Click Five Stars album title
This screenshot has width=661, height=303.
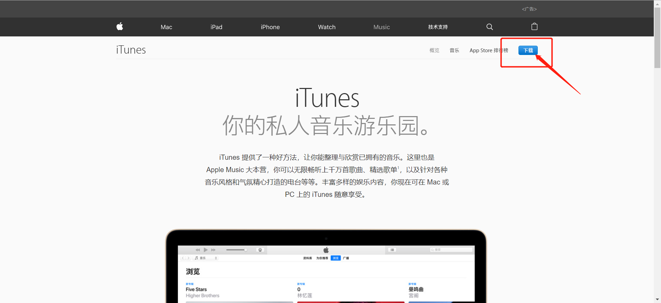tap(196, 289)
